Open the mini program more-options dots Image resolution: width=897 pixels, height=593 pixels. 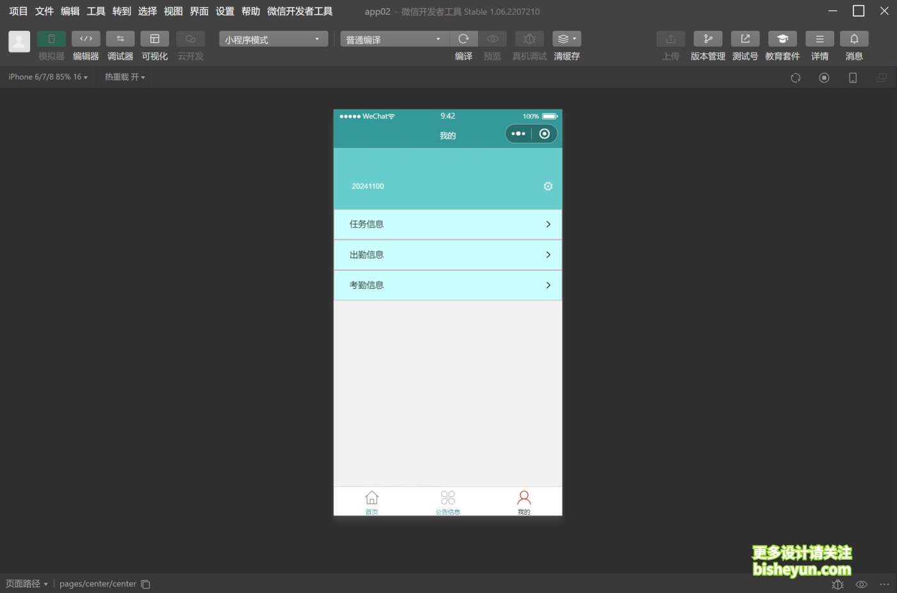(518, 134)
